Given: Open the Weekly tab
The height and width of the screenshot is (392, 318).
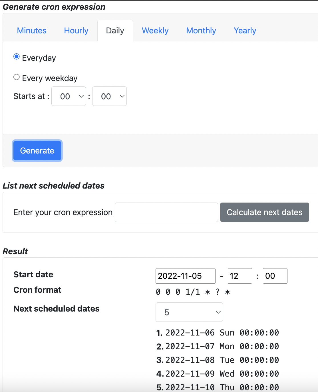Looking at the screenshot, I should (x=155, y=31).
